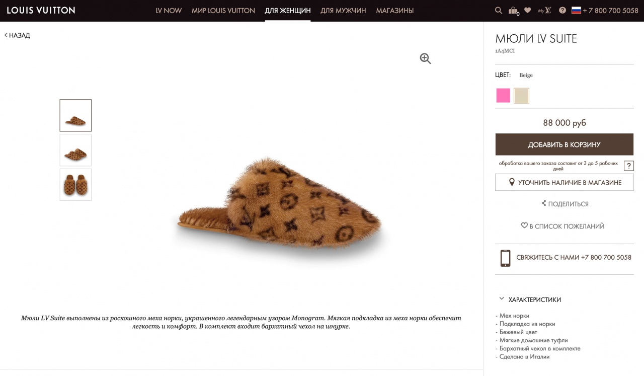Open the МАГАЗИНЫ menu item
This screenshot has width=644, height=376.
click(x=395, y=11)
